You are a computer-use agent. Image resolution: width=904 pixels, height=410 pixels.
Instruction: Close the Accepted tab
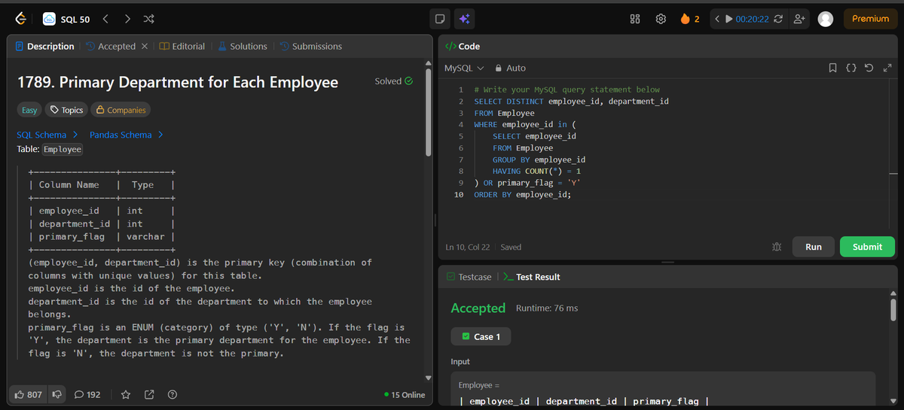(x=144, y=46)
